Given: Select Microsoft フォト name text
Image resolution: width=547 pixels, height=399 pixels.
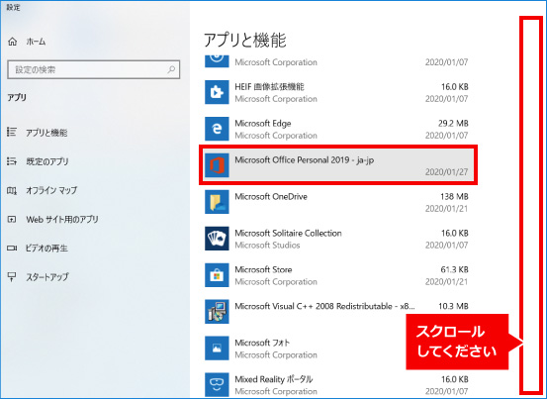Looking at the screenshot, I should 262,343.
